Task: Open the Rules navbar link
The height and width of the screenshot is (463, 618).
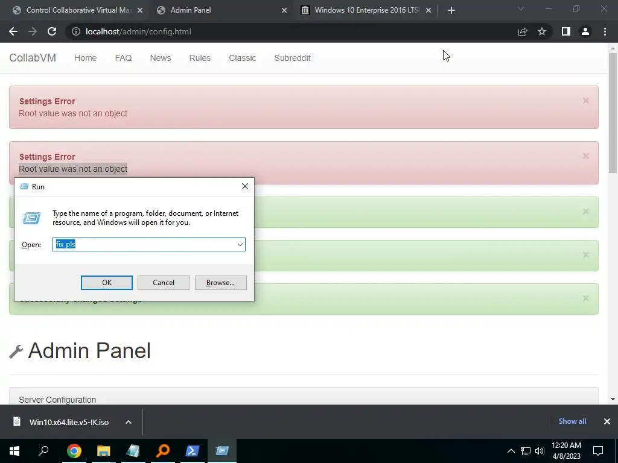Action: pyautogui.click(x=200, y=58)
